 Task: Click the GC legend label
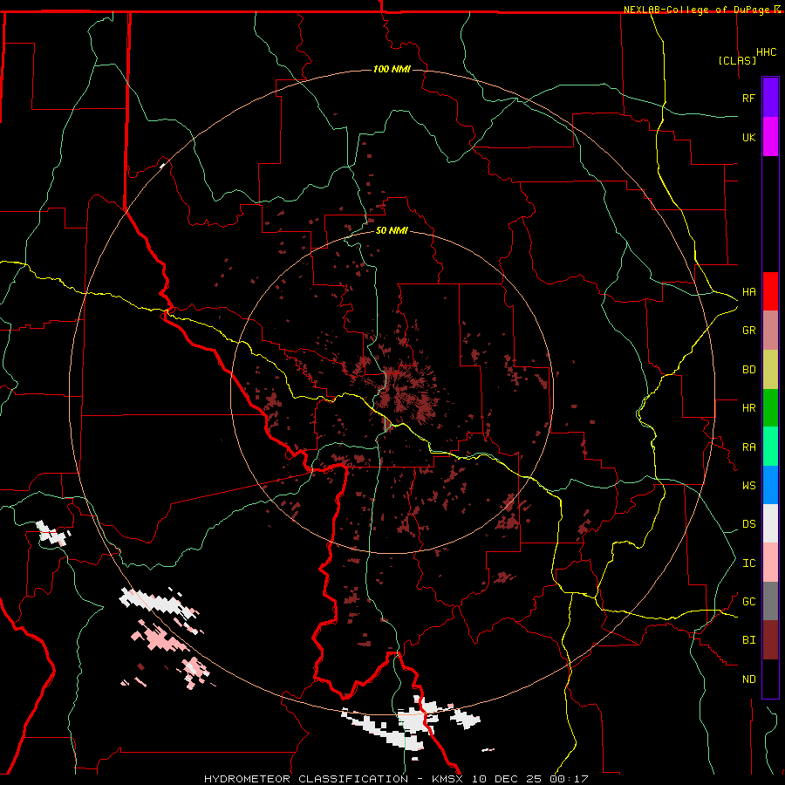(x=748, y=602)
